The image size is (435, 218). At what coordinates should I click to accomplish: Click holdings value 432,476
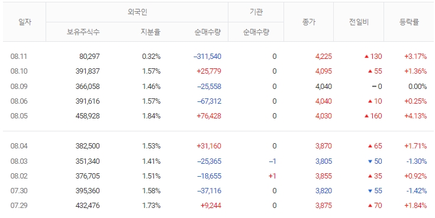click(88, 206)
